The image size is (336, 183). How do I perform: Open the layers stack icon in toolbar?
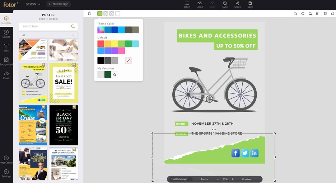click(x=325, y=13)
